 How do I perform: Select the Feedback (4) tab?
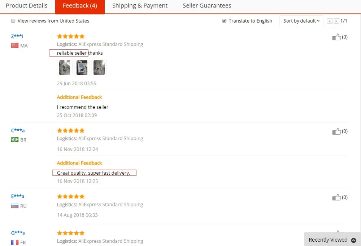80,6
